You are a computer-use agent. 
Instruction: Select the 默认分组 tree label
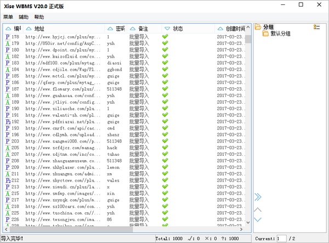280,33
